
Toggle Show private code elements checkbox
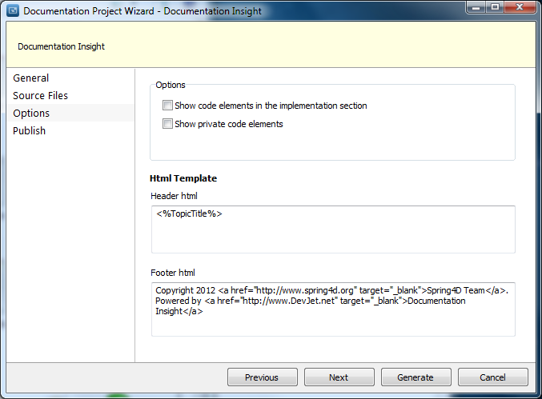coord(167,124)
